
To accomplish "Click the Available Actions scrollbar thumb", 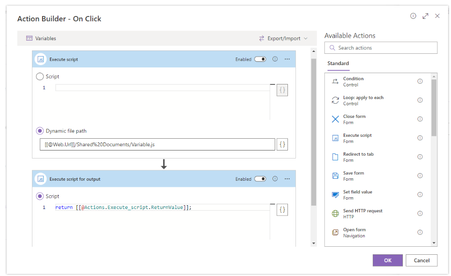I will coord(434,108).
